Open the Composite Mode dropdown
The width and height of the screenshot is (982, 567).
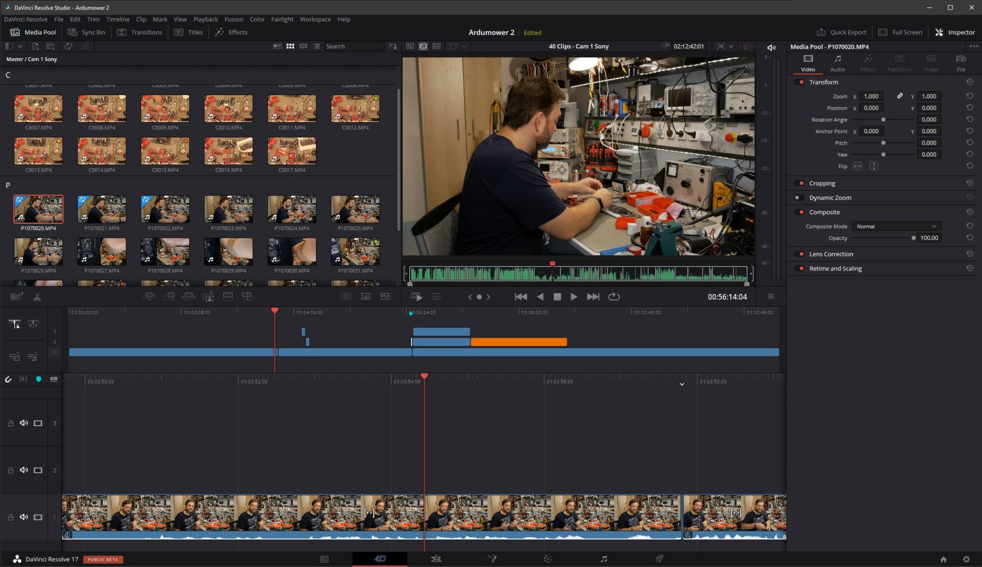tap(896, 226)
